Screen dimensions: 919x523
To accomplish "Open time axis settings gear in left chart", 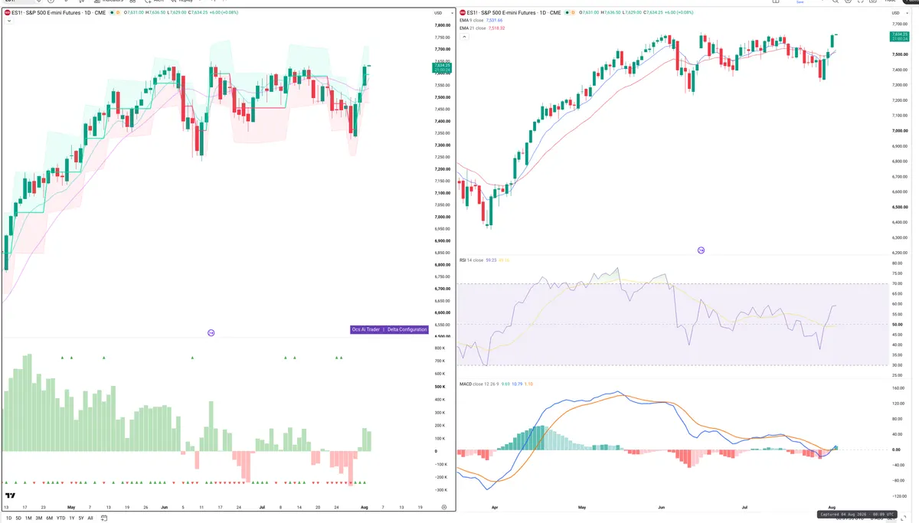I will click(x=444, y=507).
